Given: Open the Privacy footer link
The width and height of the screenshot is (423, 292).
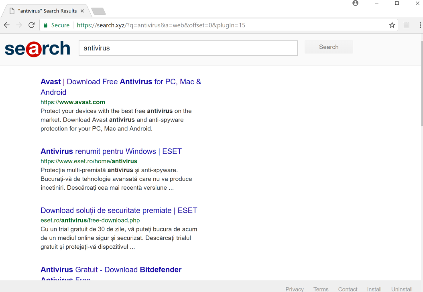Looking at the screenshot, I should [295, 289].
